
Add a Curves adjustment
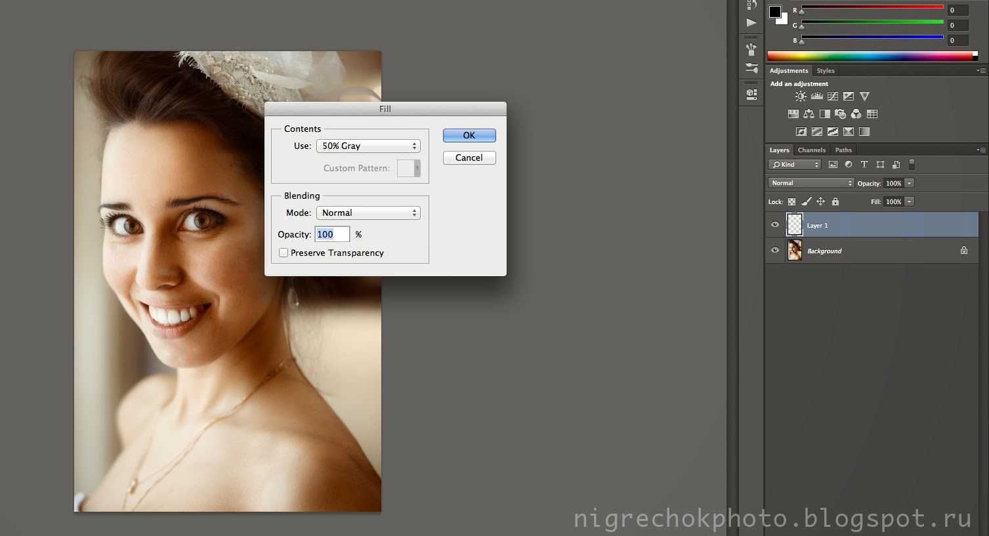832,96
